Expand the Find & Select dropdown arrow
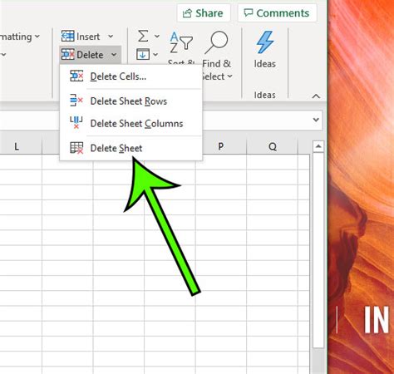This screenshot has height=374, width=394. point(229,76)
